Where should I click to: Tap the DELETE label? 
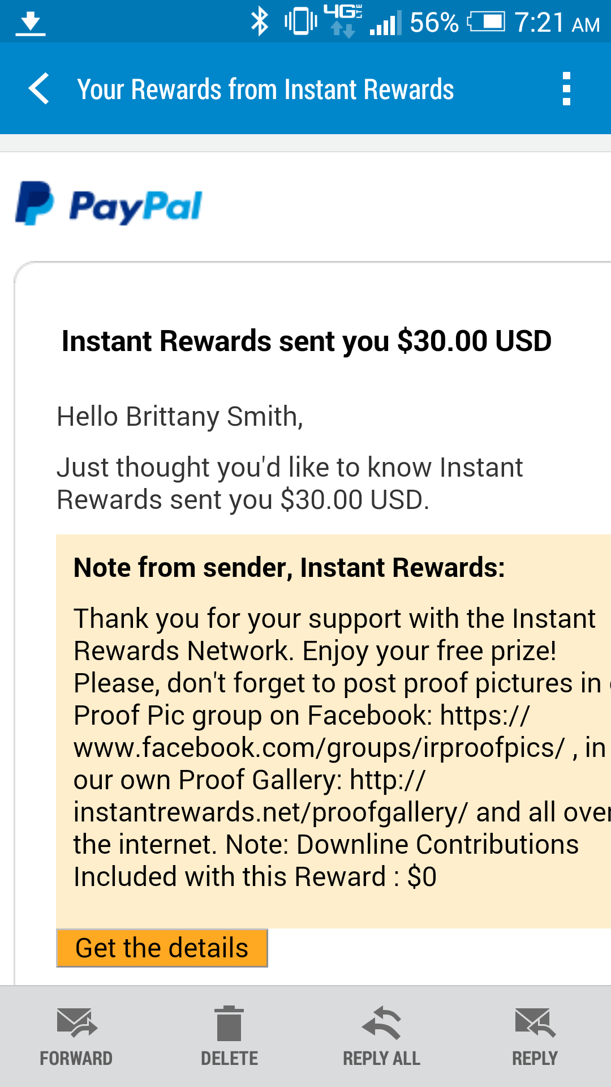tap(230, 1058)
